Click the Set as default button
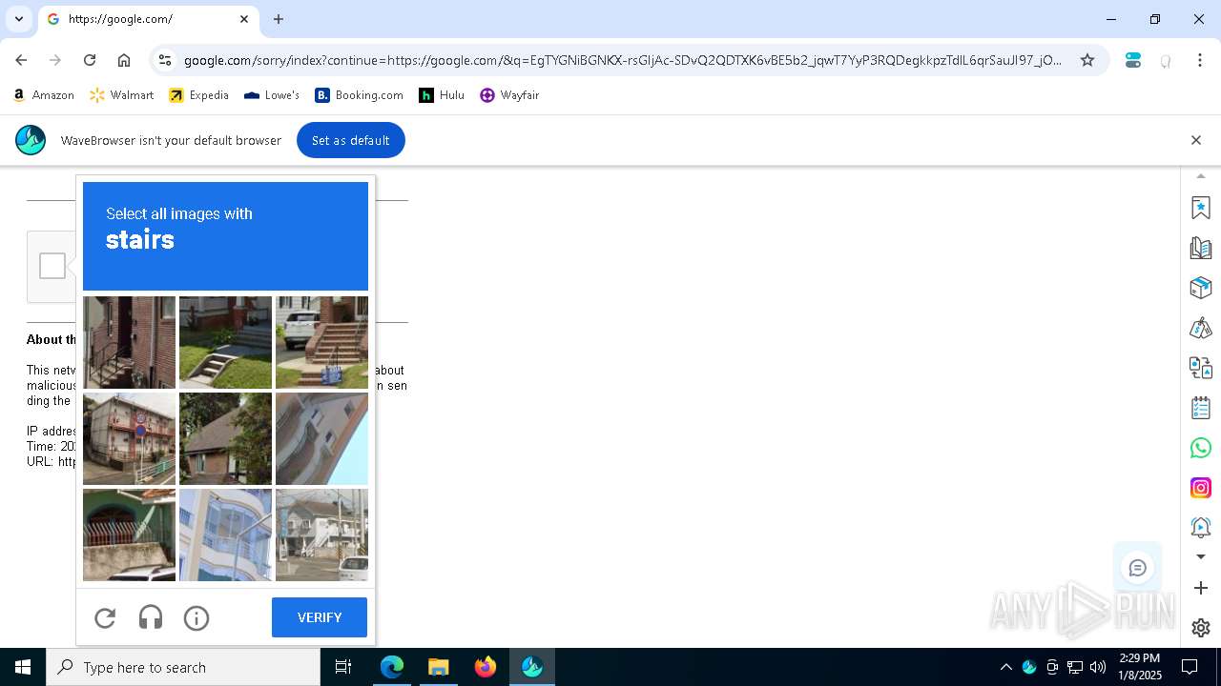1221x686 pixels. (x=350, y=140)
